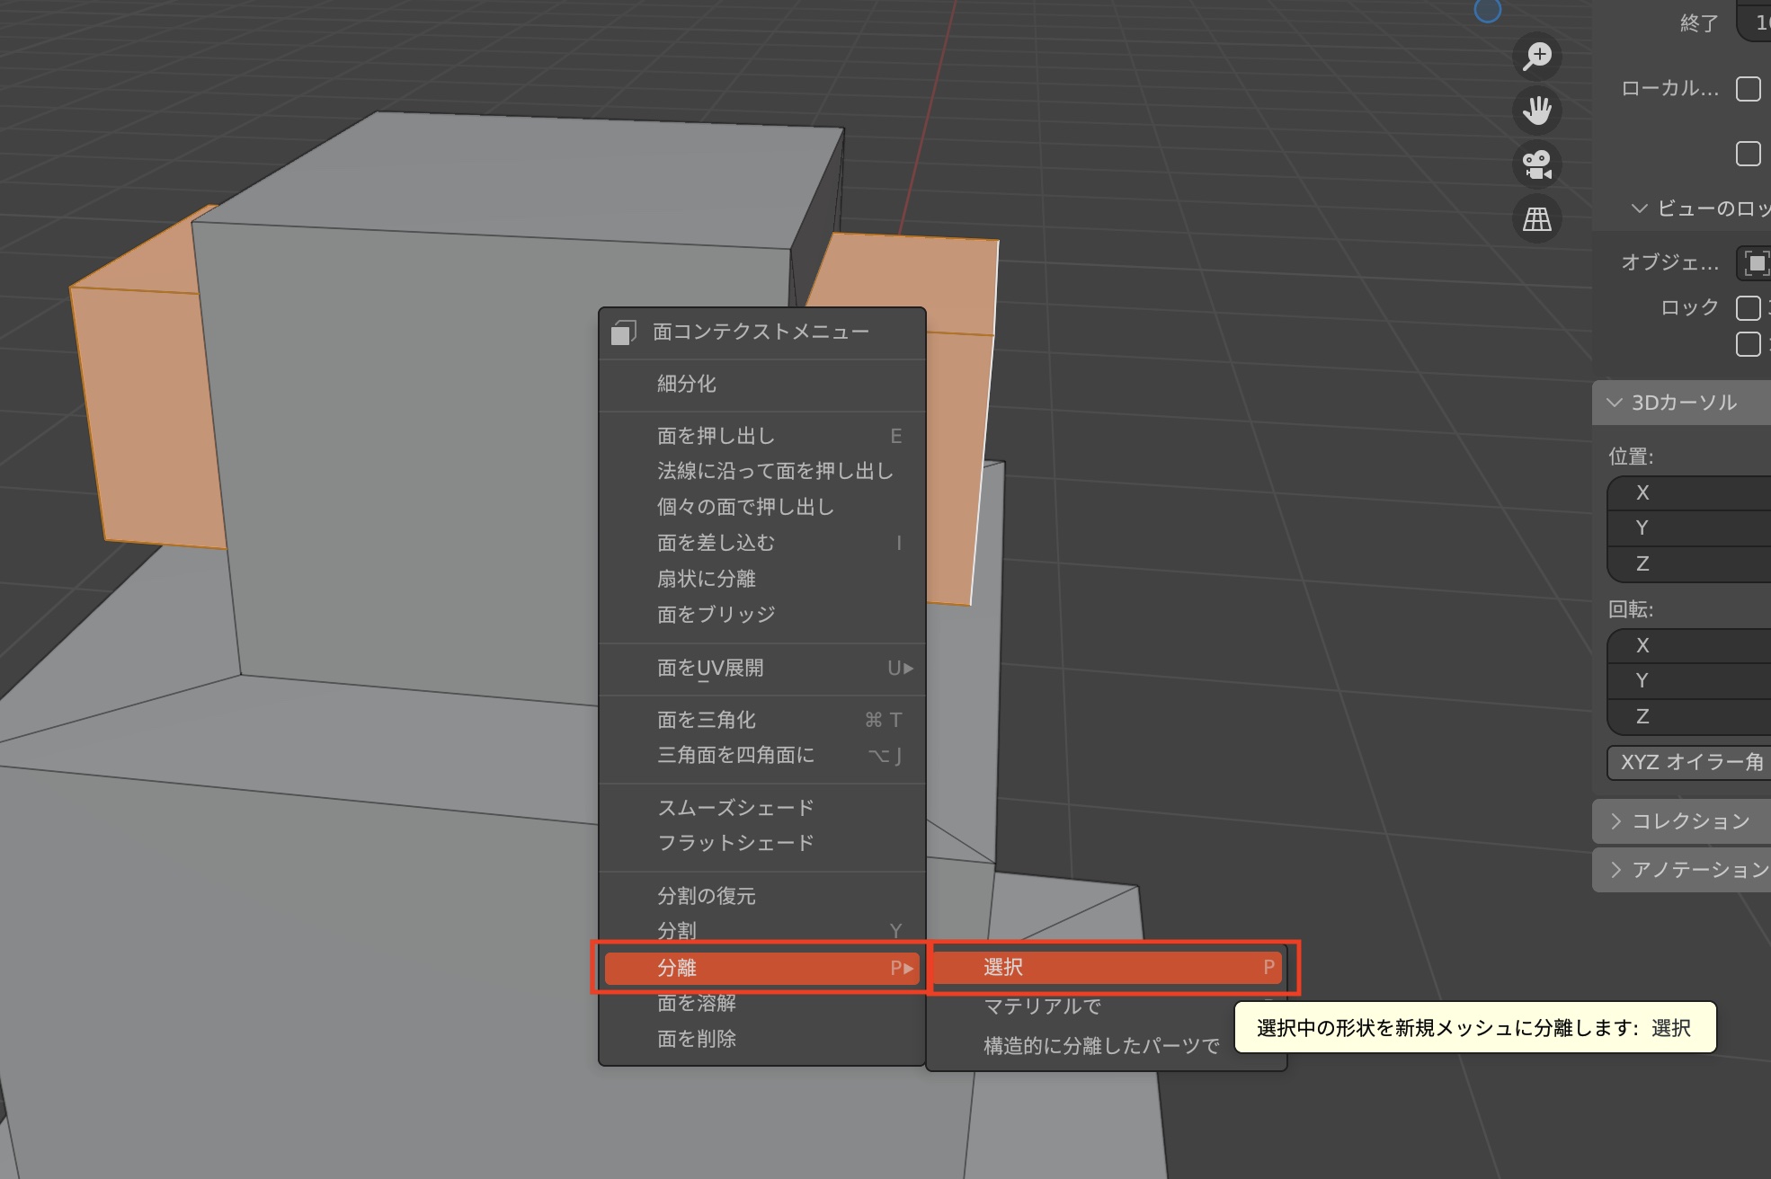Viewport: 1771px width, 1179px height.
Task: Toggle the camera view icon
Action: pos(1537,164)
